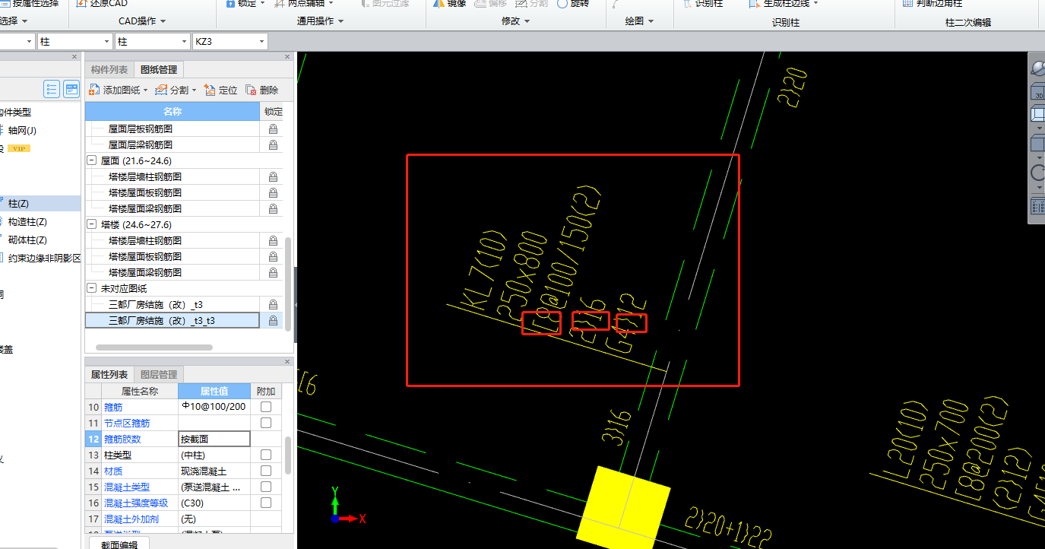1045x549 pixels.
Task: Check the 附加 box for 混凝土类型
Action: [x=266, y=487]
